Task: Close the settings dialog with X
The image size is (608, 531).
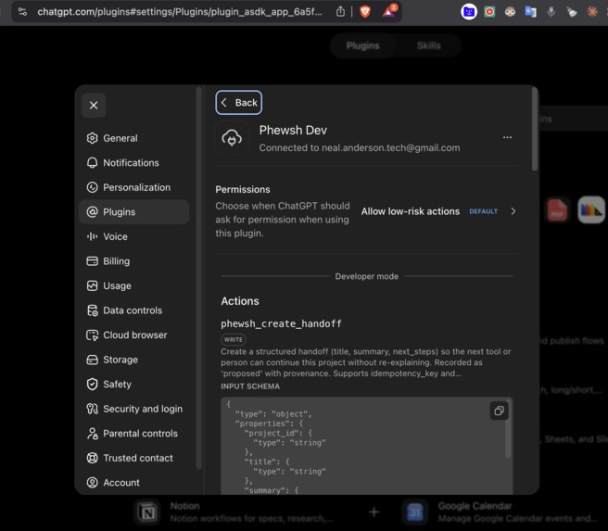Action: [94, 105]
